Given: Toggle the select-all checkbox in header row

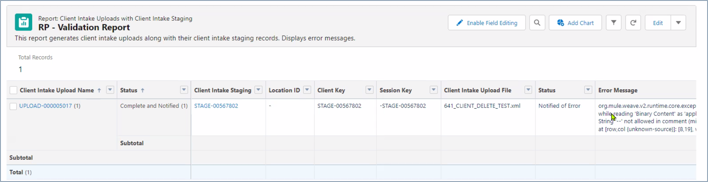Looking at the screenshot, I should coord(14,90).
